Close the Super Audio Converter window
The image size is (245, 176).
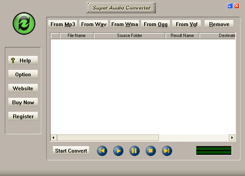tap(237, 6)
